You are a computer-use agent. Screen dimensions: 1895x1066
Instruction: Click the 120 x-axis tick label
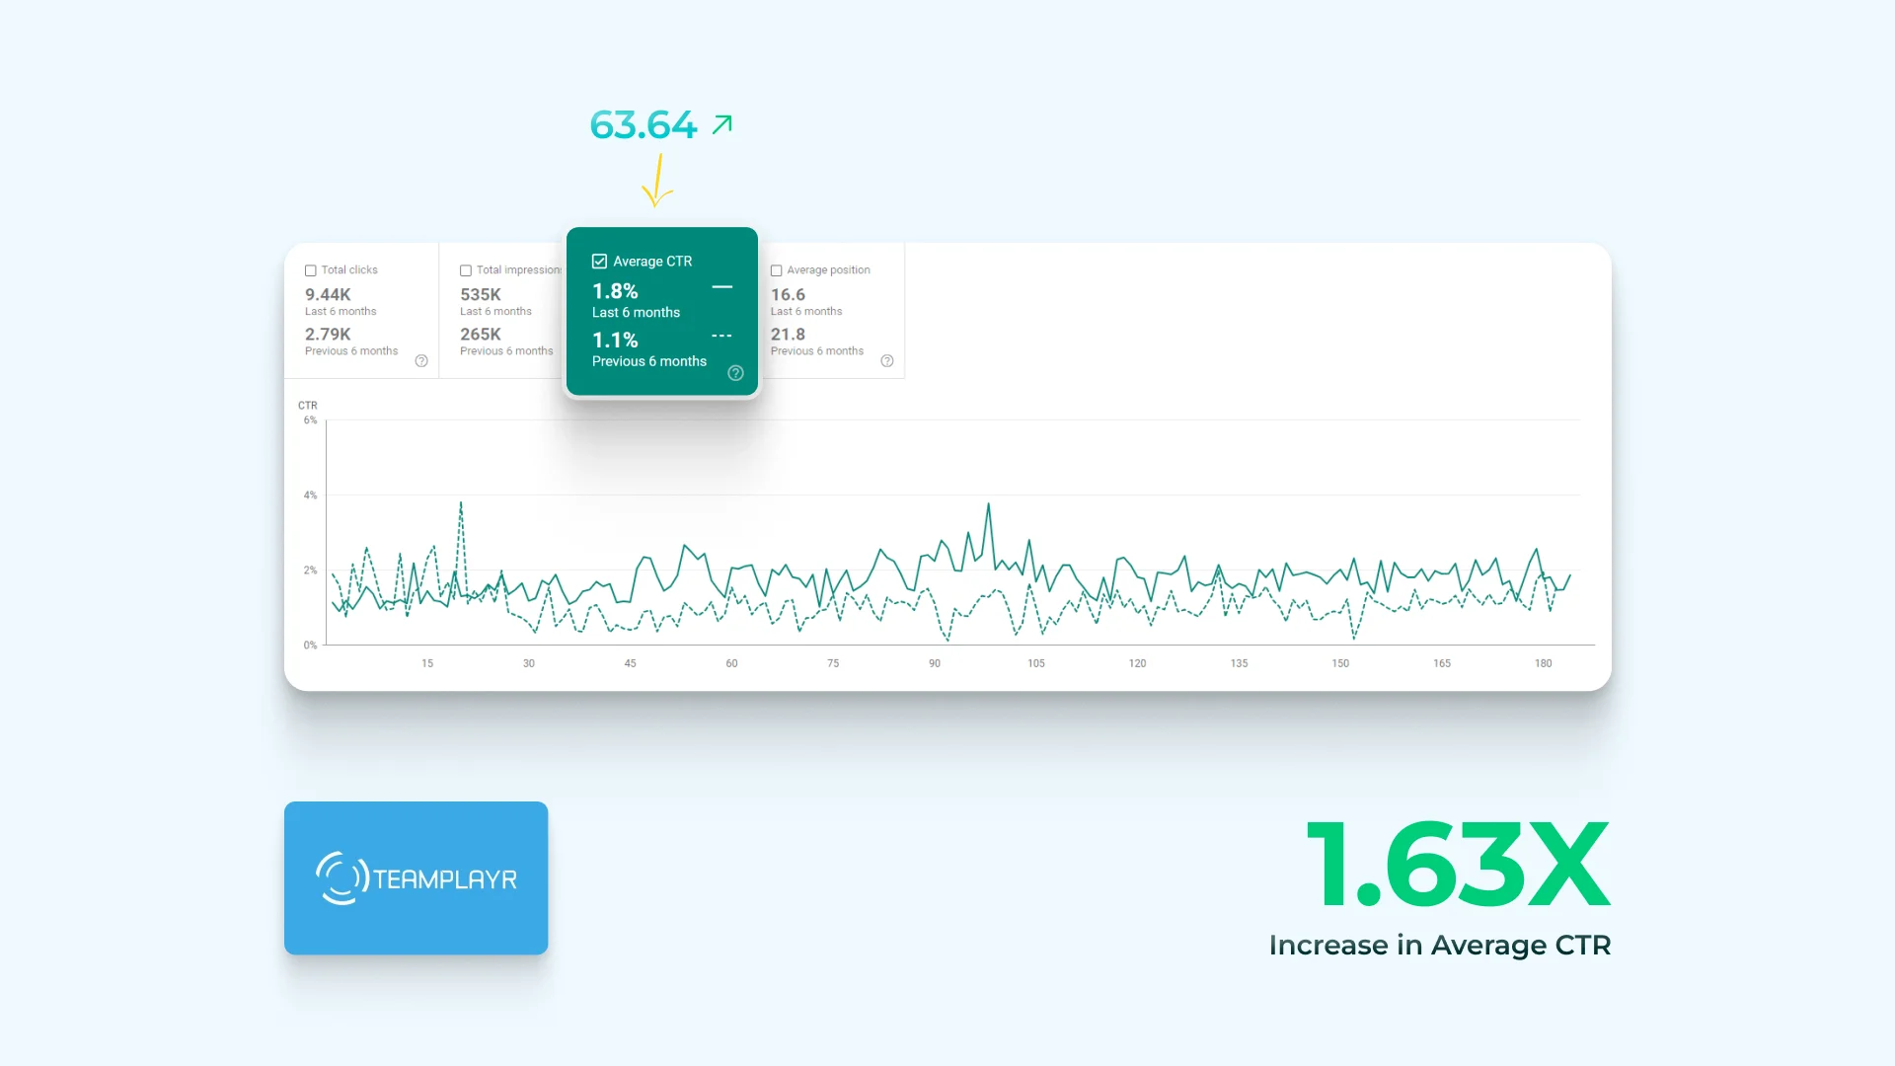point(1138,663)
